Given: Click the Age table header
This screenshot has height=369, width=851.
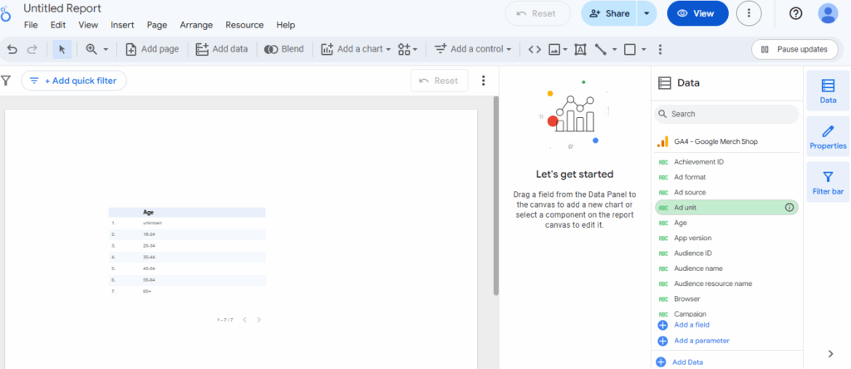Looking at the screenshot, I should 148,212.
